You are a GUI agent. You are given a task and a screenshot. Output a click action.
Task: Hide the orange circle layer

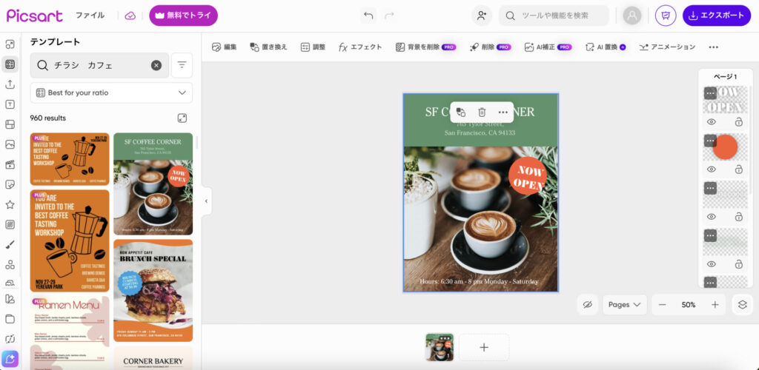point(711,169)
